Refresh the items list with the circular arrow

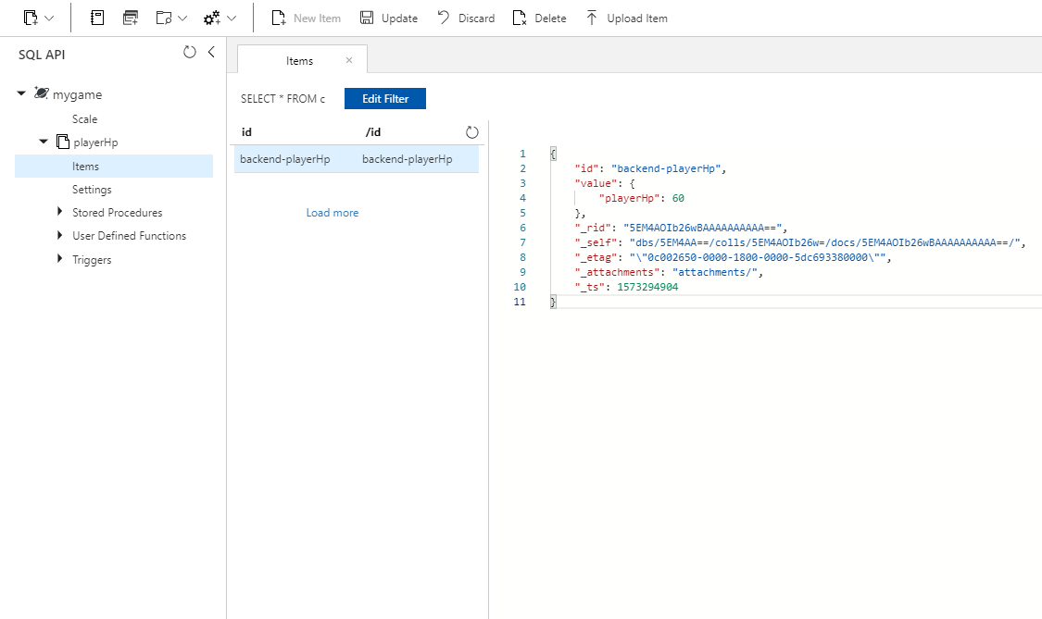pos(472,131)
